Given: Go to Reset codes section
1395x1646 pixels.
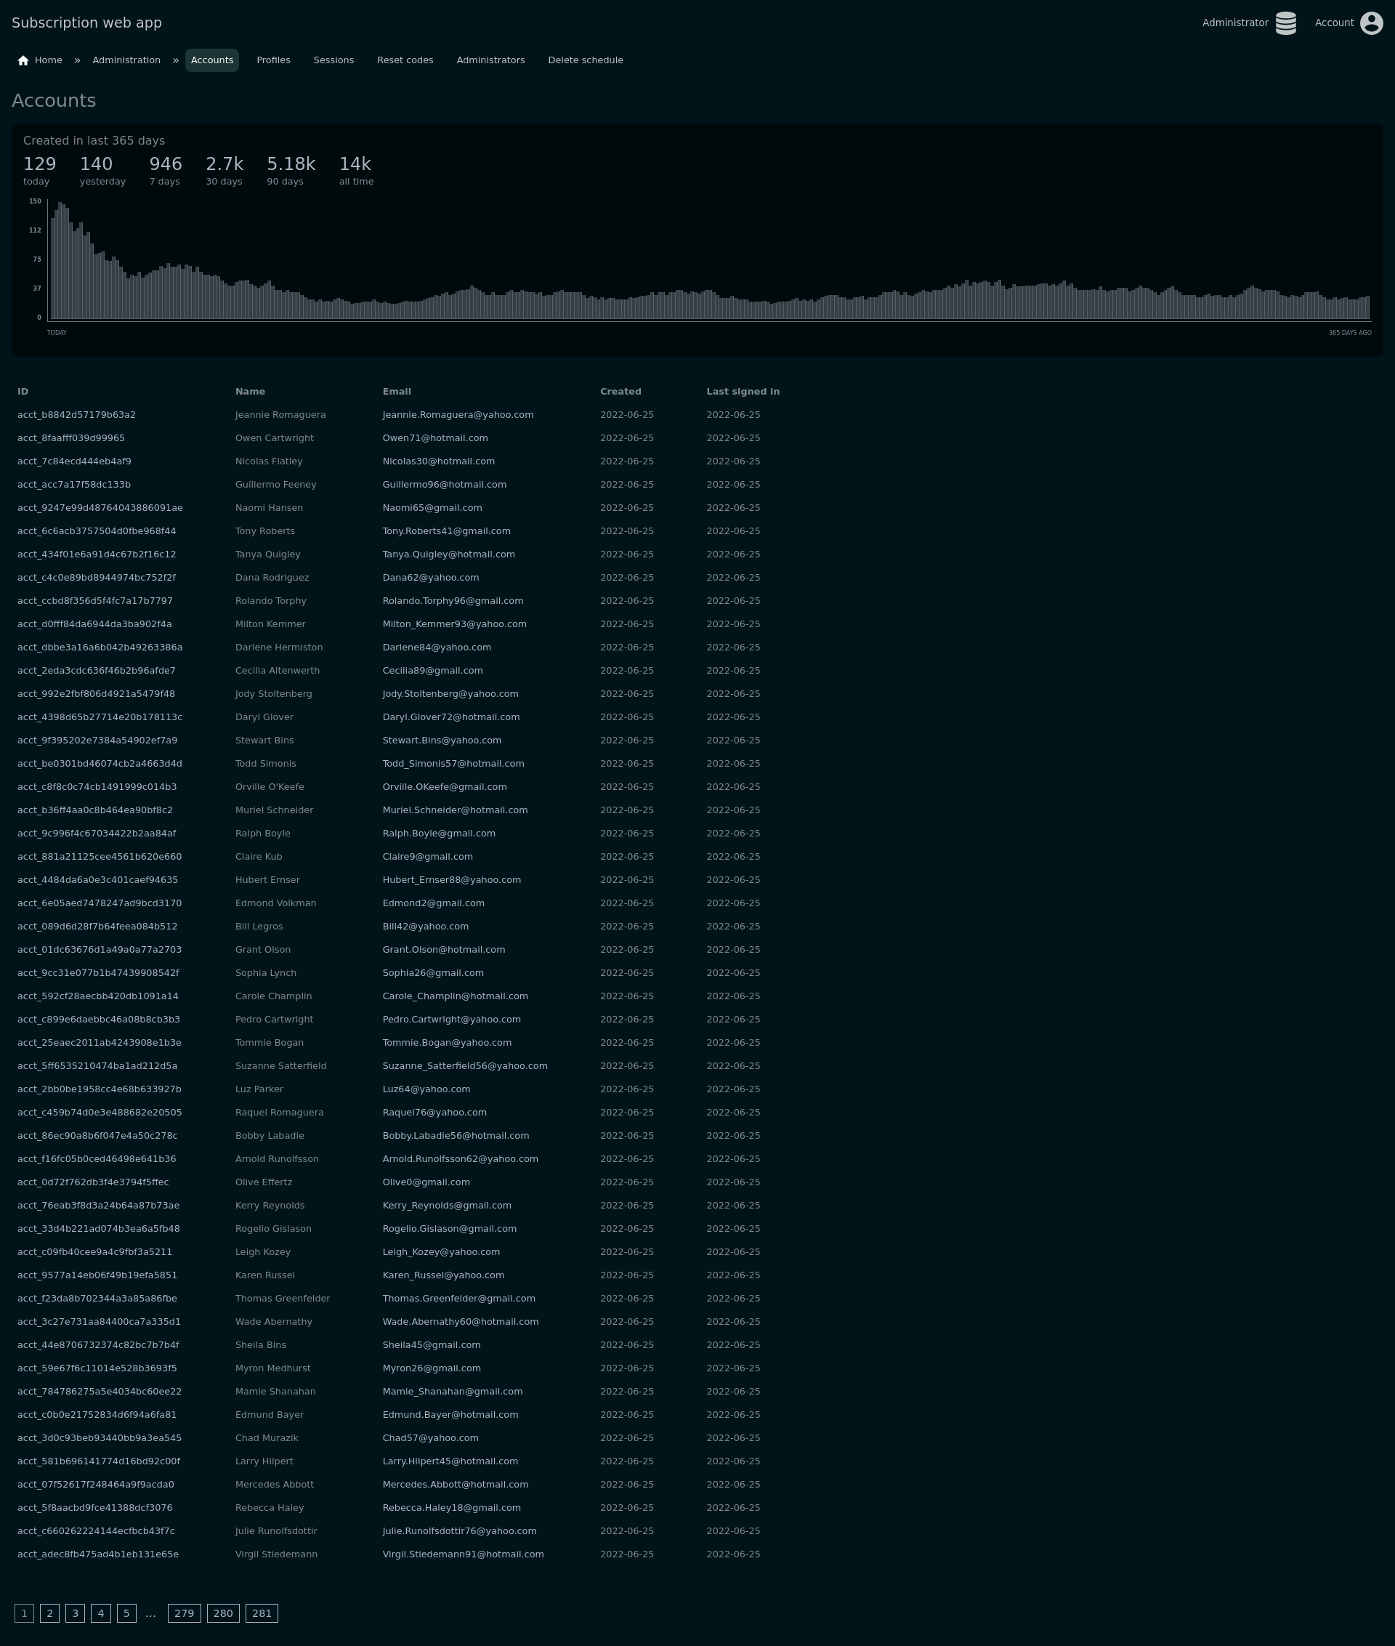Looking at the screenshot, I should [x=405, y=60].
